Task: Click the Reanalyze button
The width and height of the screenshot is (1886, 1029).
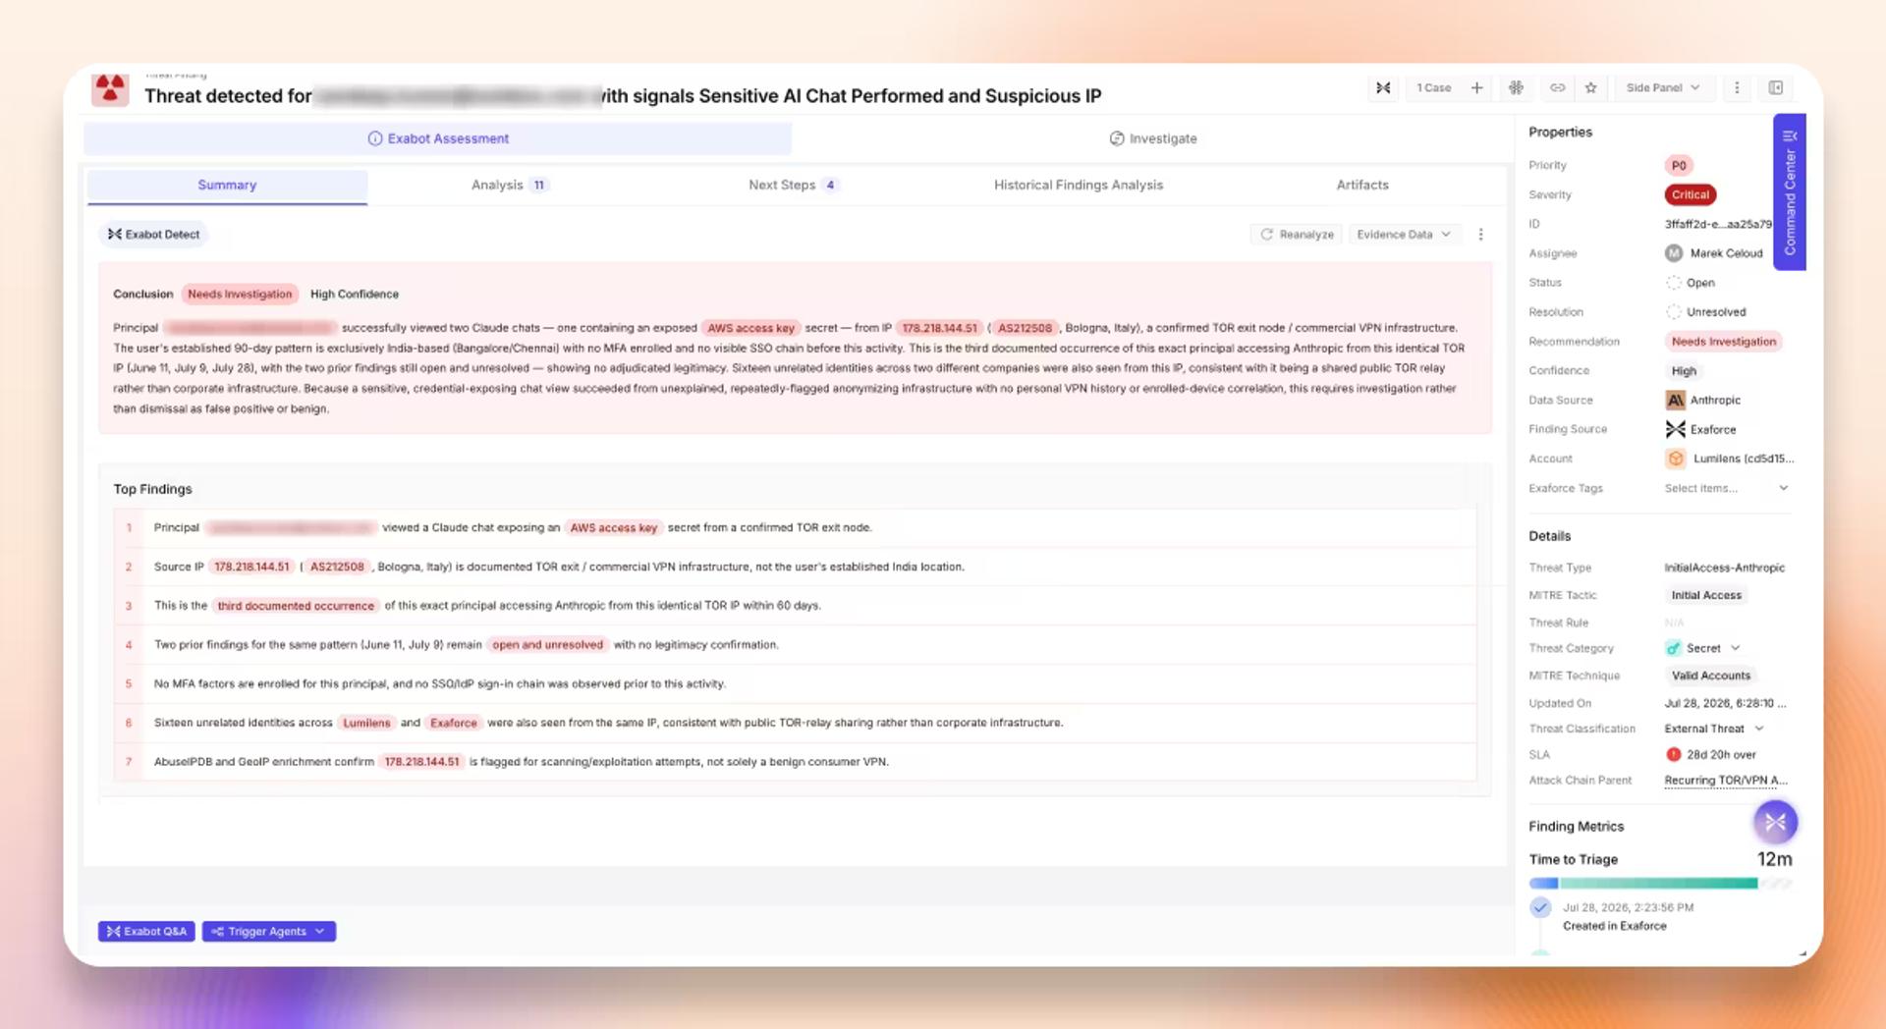Action: click(1297, 235)
